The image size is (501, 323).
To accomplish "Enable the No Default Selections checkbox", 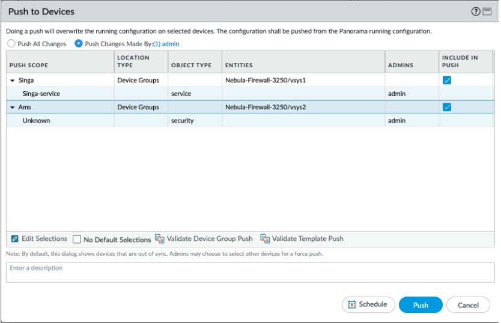I will click(x=77, y=240).
